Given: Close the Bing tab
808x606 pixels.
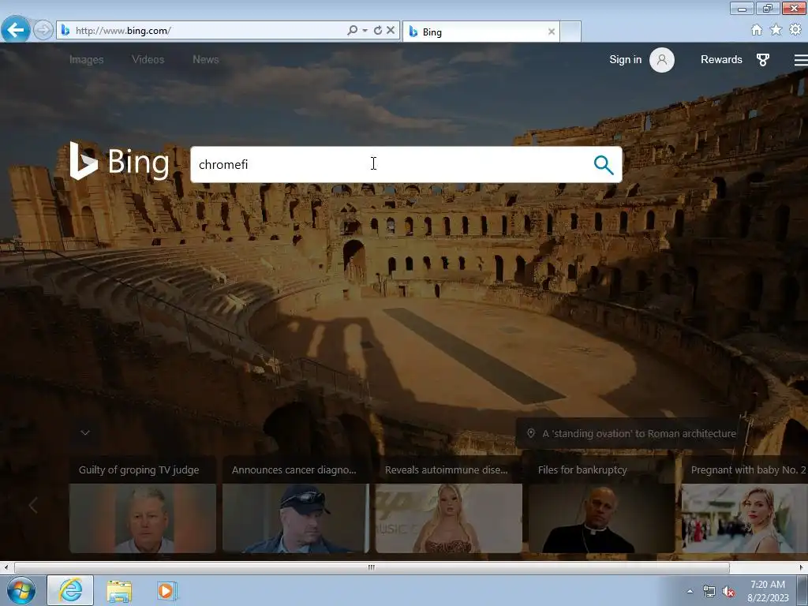Looking at the screenshot, I should coord(552,32).
